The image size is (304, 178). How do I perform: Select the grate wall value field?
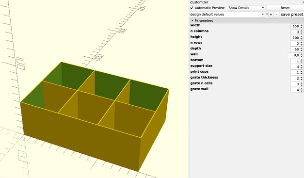tap(295, 90)
